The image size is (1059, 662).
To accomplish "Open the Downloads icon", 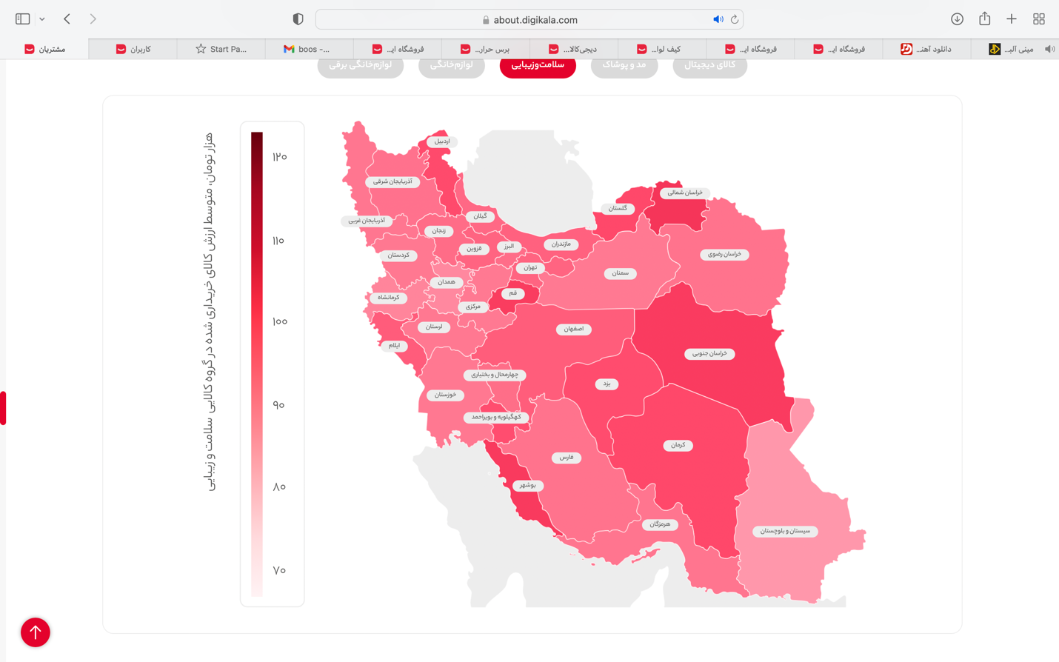I will pyautogui.click(x=957, y=19).
